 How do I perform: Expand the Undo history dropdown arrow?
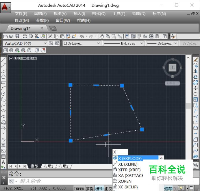click(86, 36)
